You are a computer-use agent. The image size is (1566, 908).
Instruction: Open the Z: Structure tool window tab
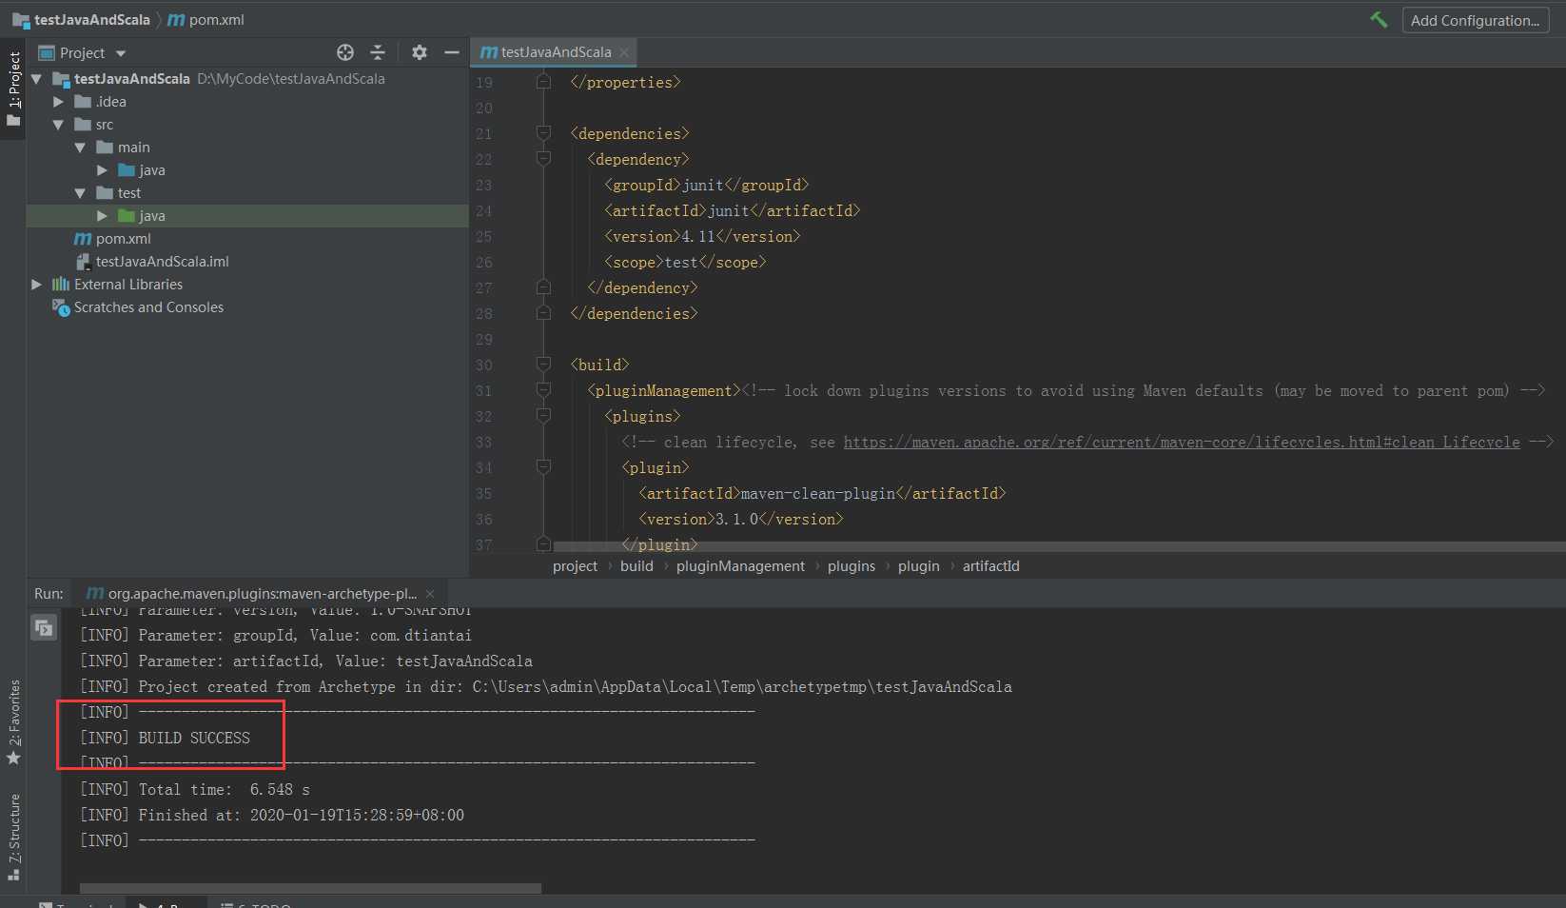(x=13, y=838)
